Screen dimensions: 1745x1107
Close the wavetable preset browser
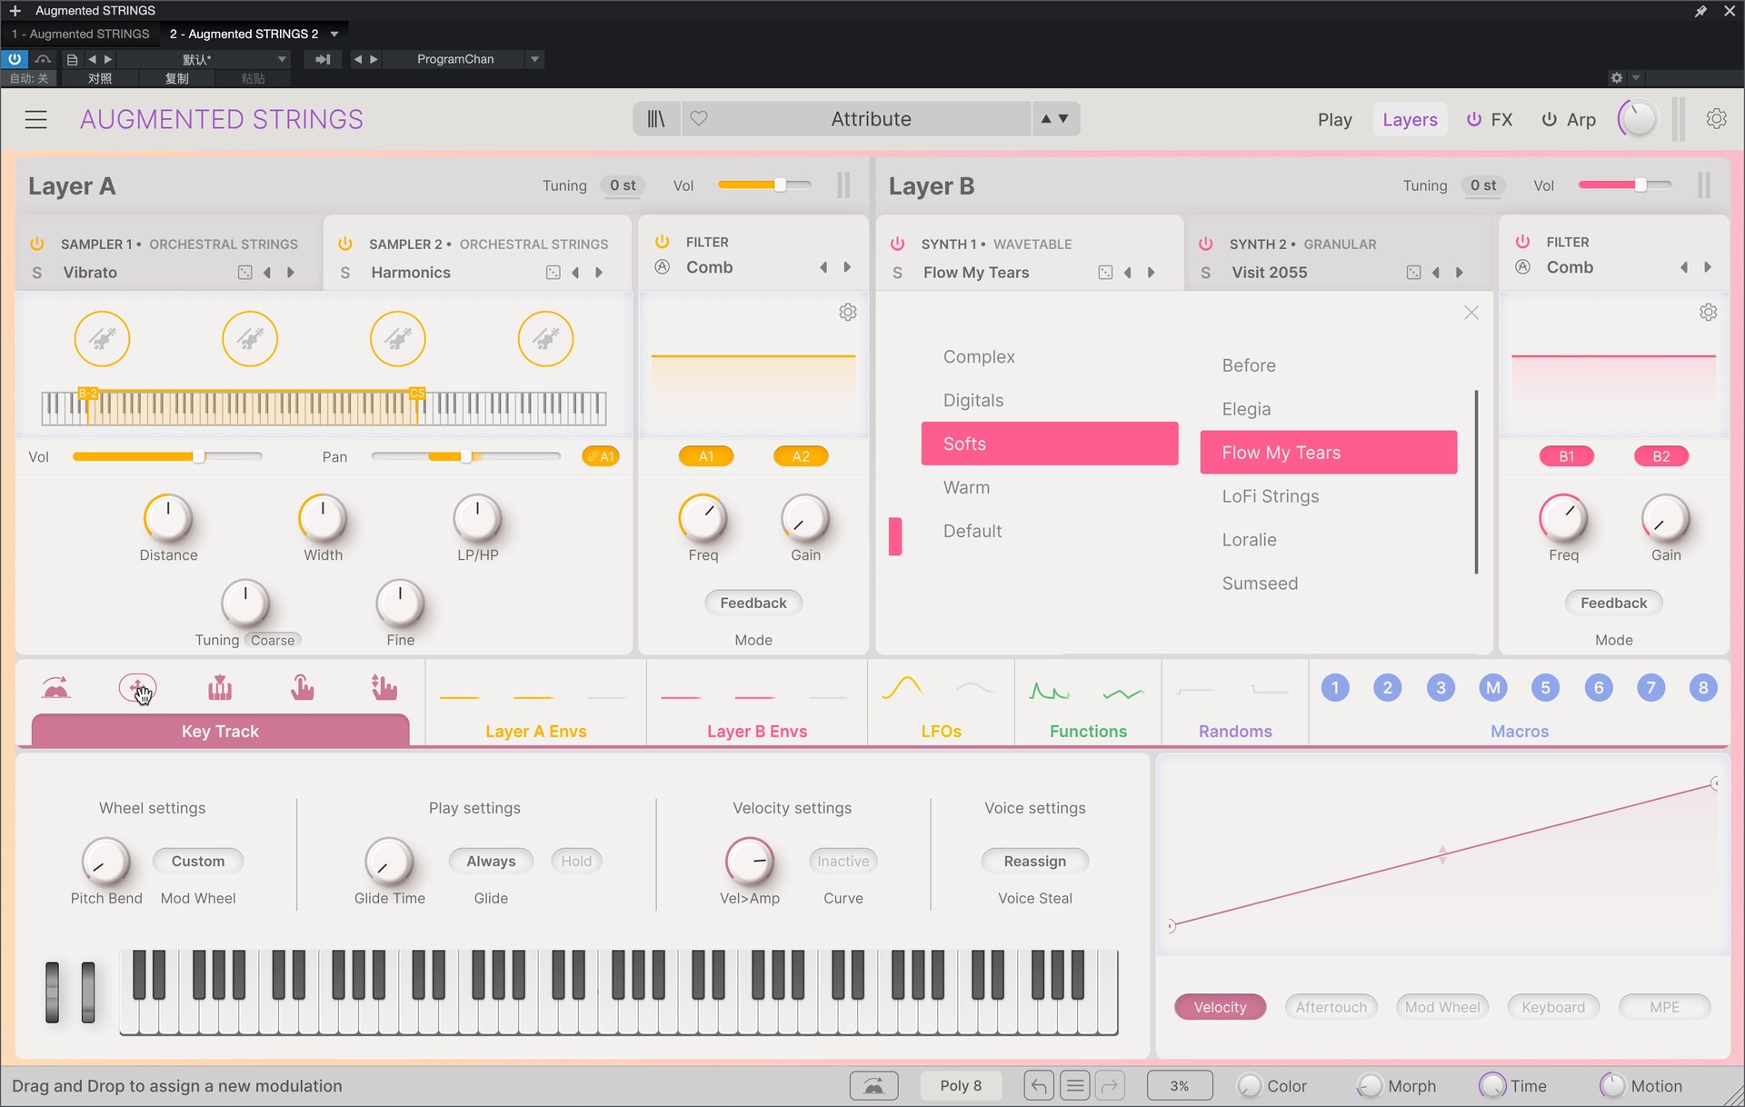click(1471, 313)
